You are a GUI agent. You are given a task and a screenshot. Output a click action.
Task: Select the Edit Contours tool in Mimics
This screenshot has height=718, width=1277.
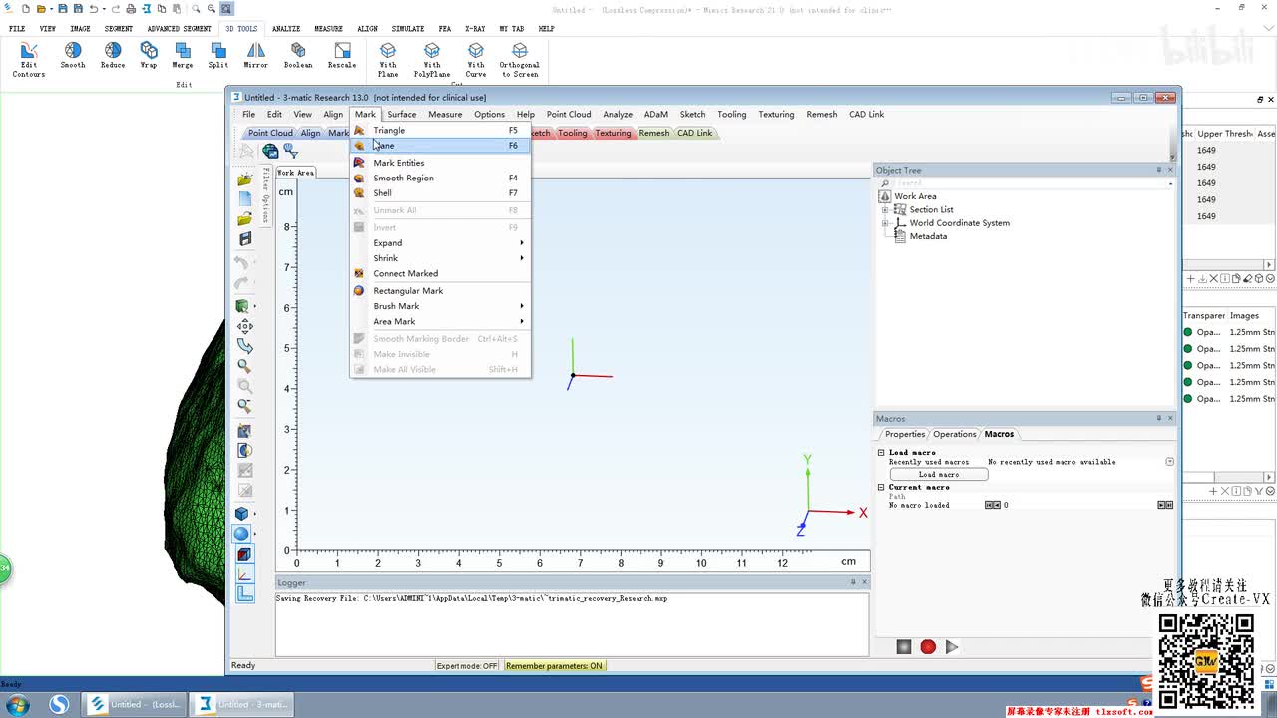tap(28, 60)
